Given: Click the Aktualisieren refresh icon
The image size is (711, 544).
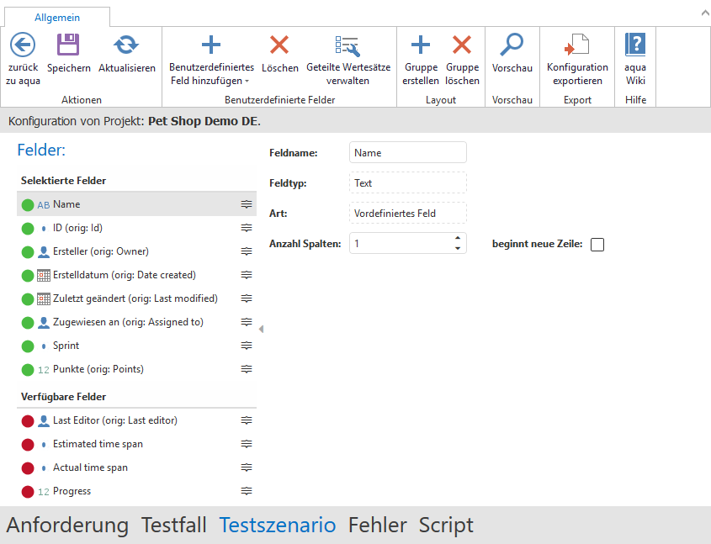Looking at the screenshot, I should pos(126,45).
